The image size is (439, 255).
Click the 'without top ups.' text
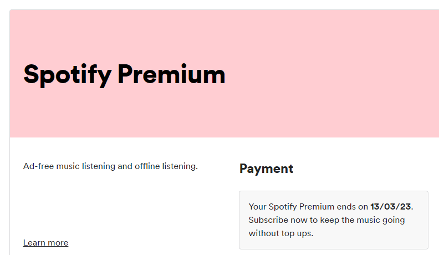point(280,233)
